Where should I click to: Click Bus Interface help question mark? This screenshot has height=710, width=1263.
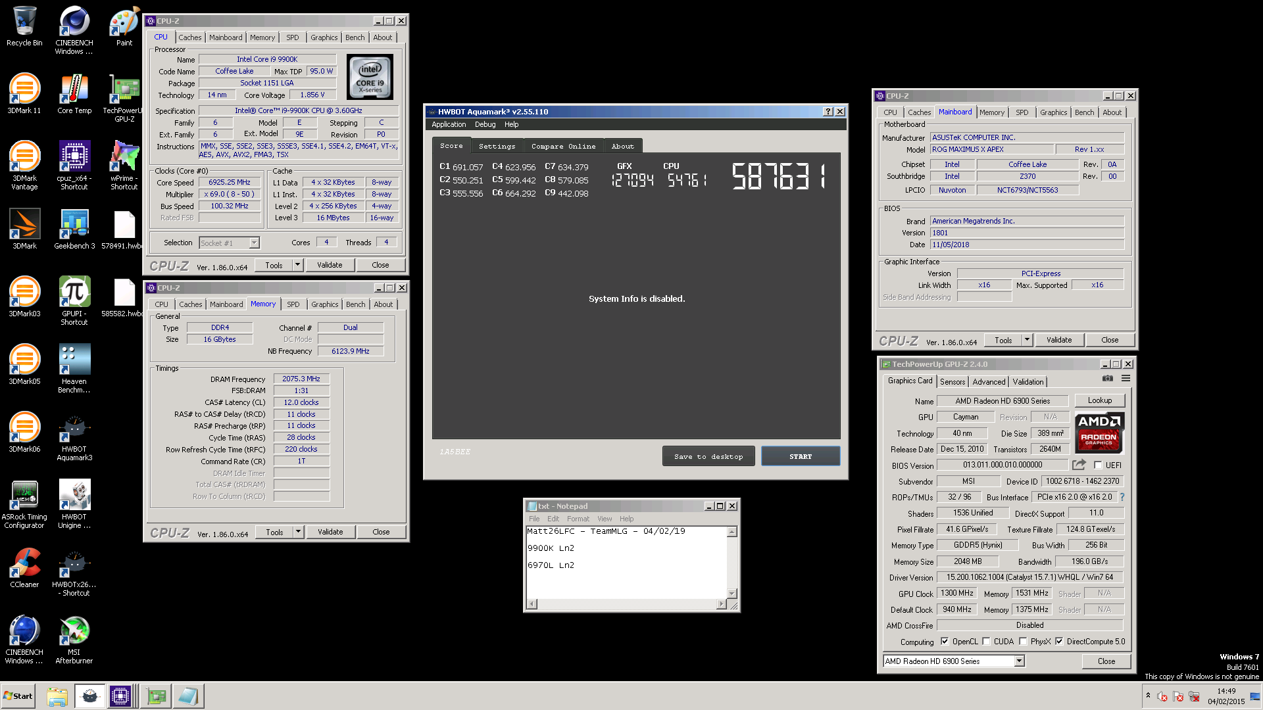point(1122,497)
